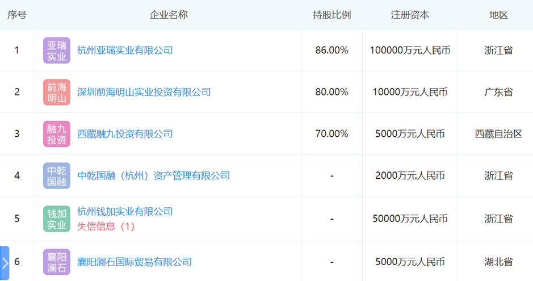Select the 100000万元人民币 capital cell
This screenshot has width=533, height=281.
click(410, 51)
